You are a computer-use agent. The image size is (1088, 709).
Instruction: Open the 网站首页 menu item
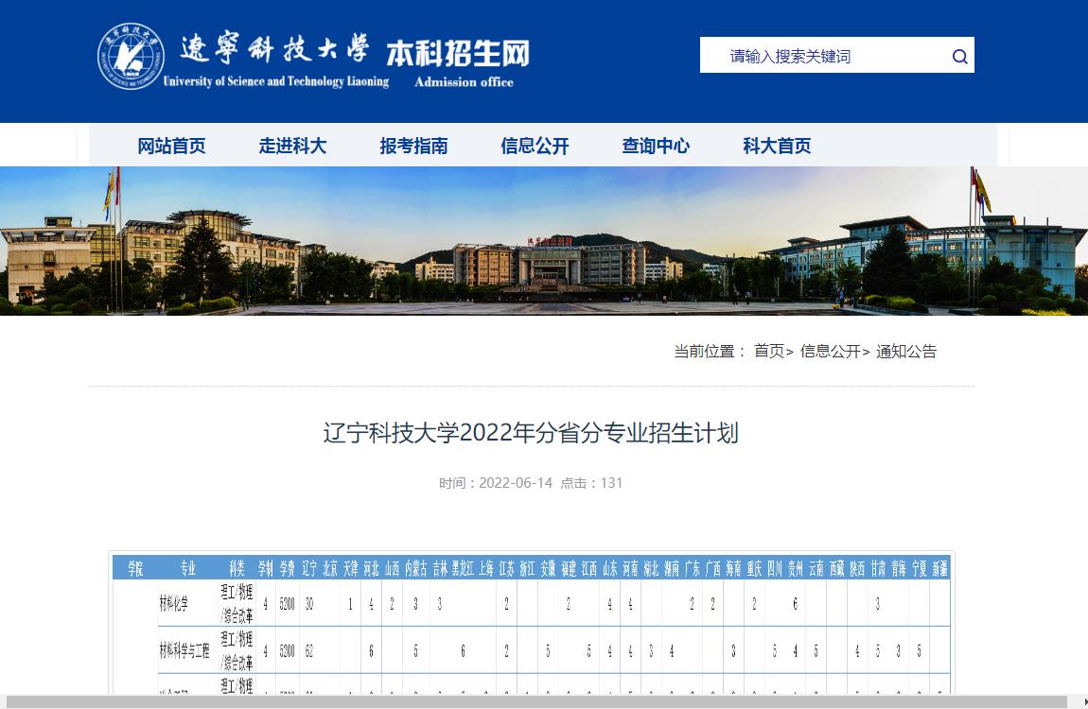pos(171,146)
